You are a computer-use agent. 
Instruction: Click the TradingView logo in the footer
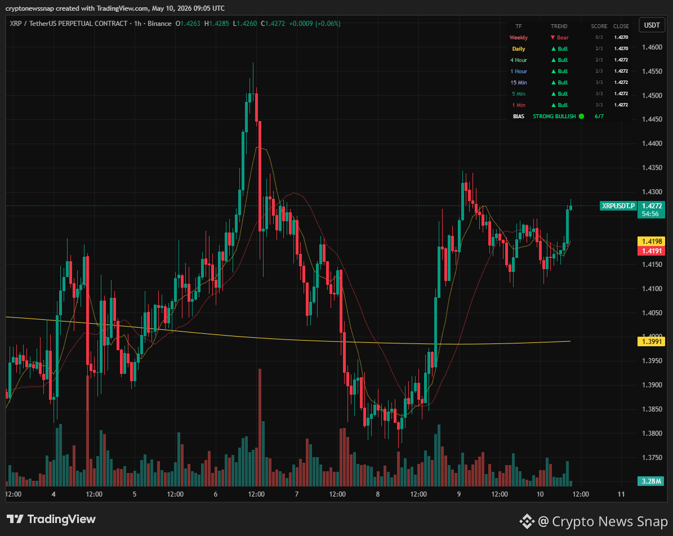point(51,519)
